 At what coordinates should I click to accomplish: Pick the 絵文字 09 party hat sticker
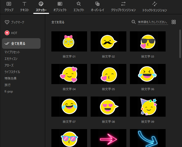[148, 107]
